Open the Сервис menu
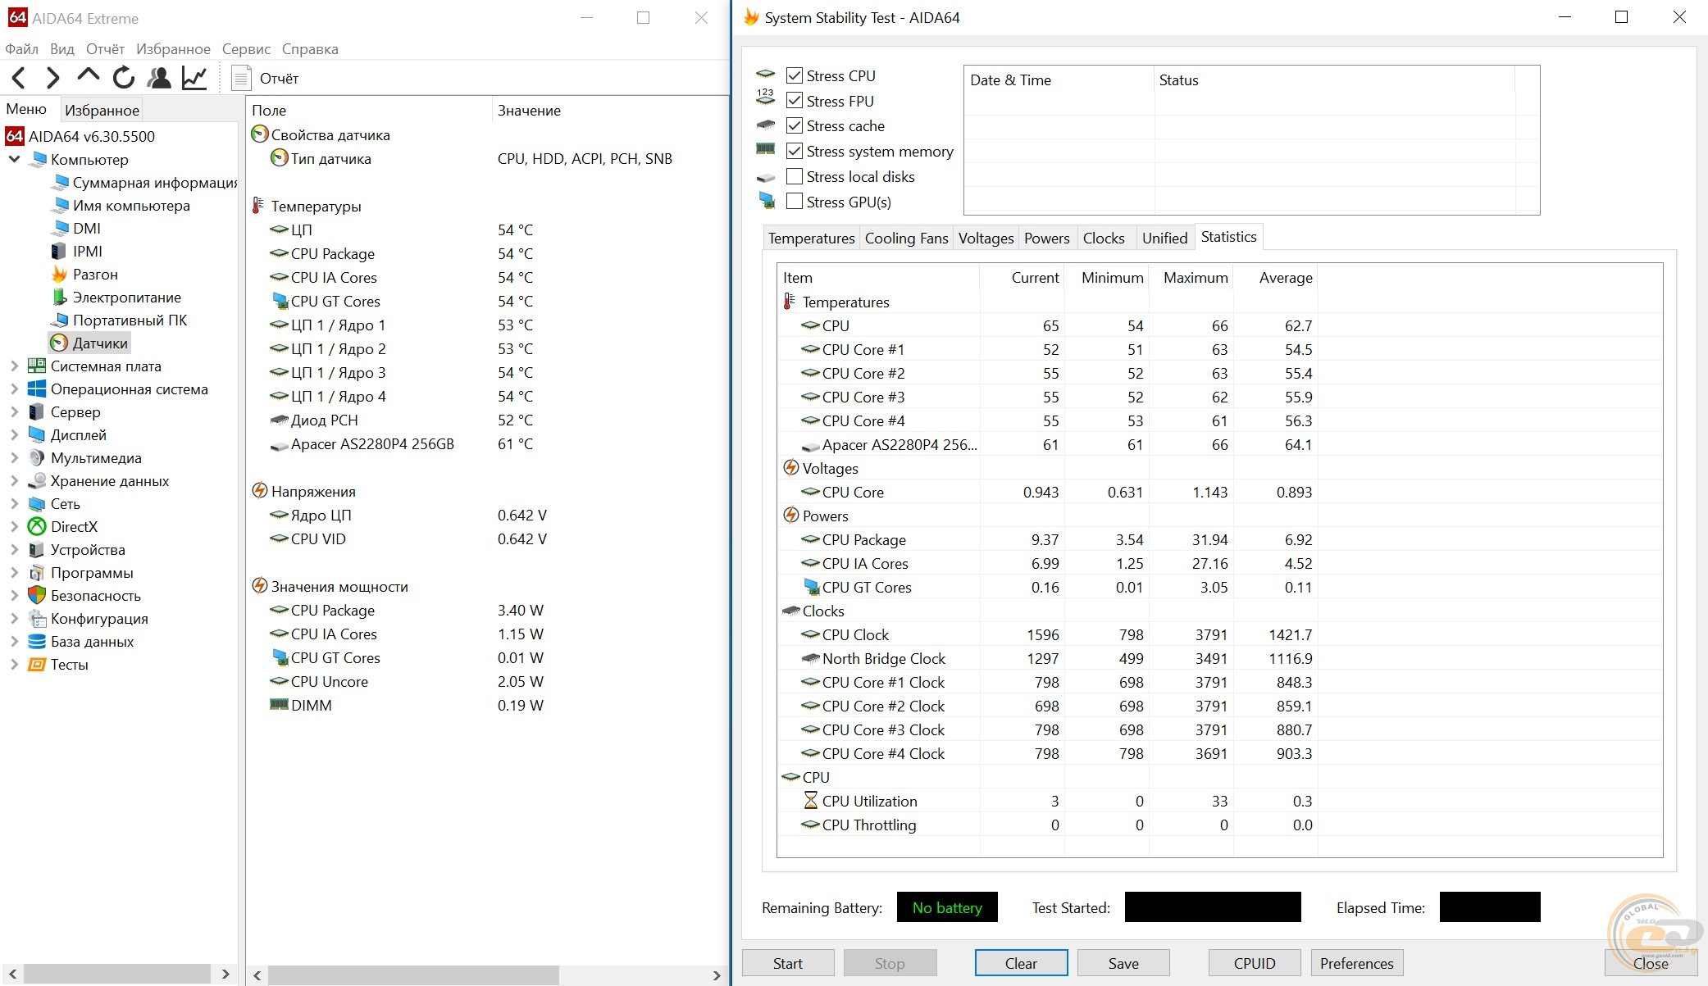Viewport: 1708px width, 986px height. coord(246,49)
